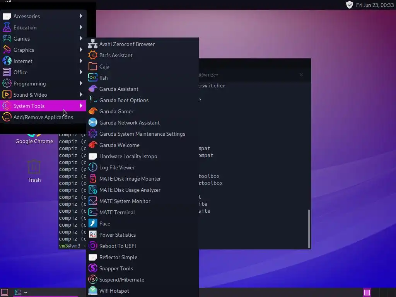Launch Wifi Hotspot icon
The width and height of the screenshot is (396, 297).
[x=93, y=291]
